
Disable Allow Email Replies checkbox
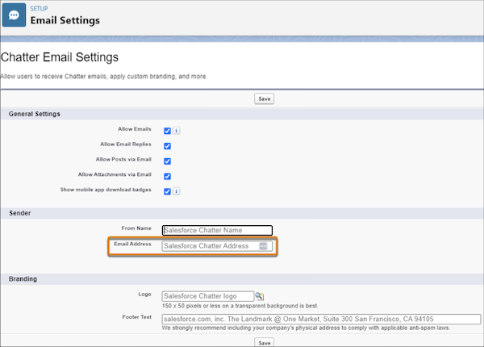(167, 146)
